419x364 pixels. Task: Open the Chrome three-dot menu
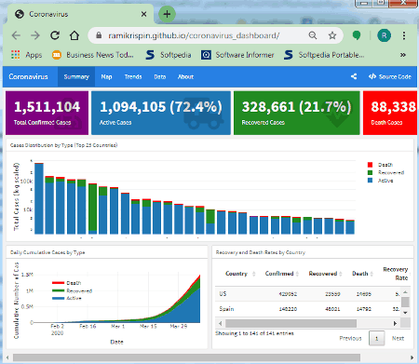point(404,35)
